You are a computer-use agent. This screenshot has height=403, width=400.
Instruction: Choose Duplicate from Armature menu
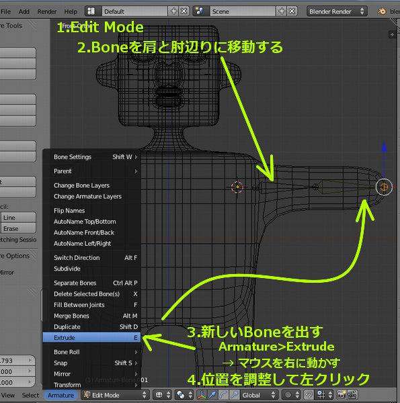coord(92,326)
